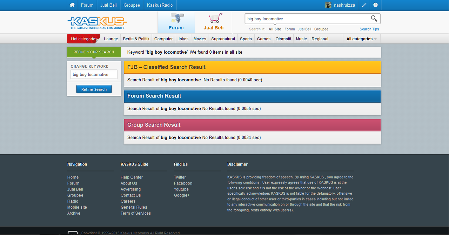This screenshot has height=235, width=449.
Task: Click the Group Search Result header
Action: tap(252, 125)
